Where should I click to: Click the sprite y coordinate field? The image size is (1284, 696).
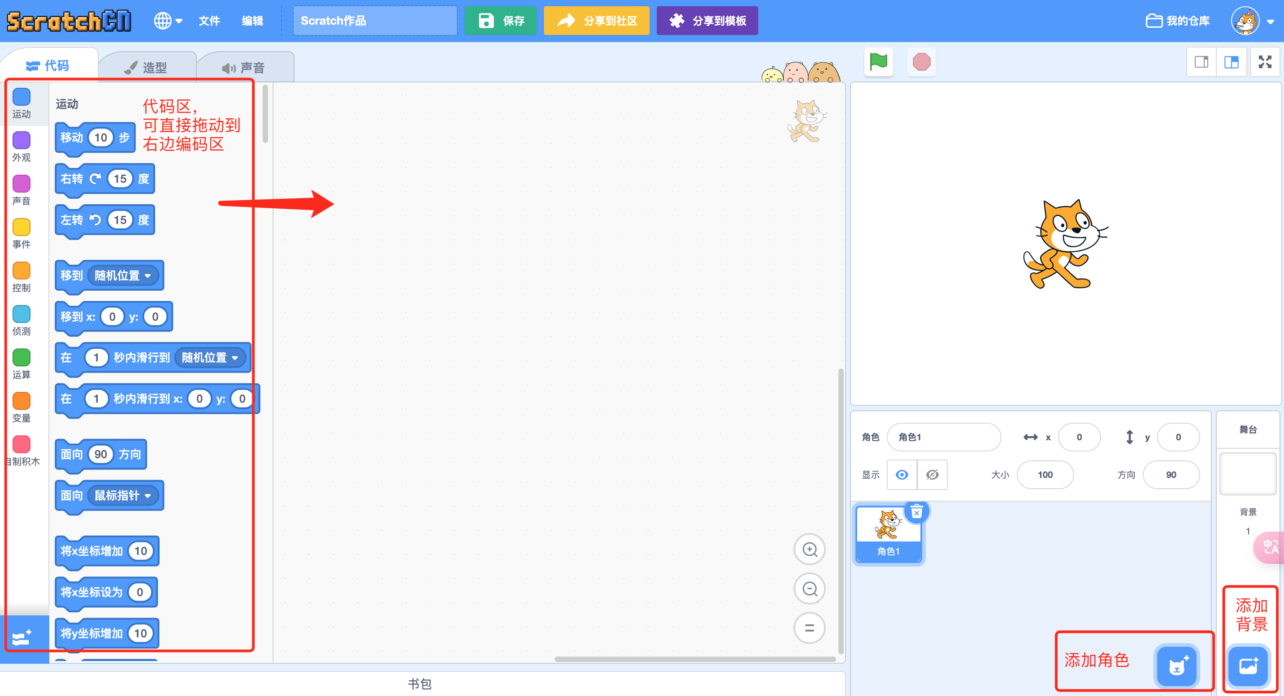point(1178,437)
